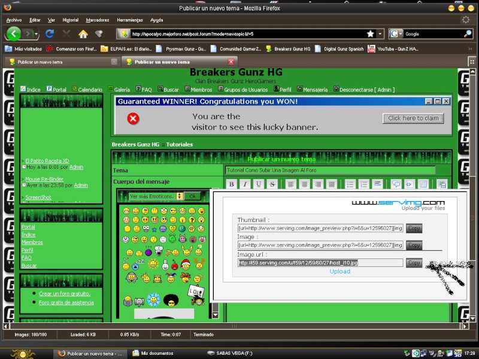
Task: Open Galería in the top navigation
Action: [119, 89]
